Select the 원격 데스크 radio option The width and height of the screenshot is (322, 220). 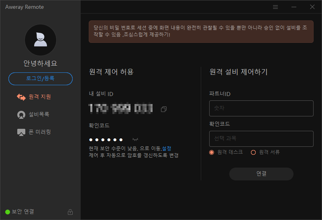pyautogui.click(x=212, y=152)
